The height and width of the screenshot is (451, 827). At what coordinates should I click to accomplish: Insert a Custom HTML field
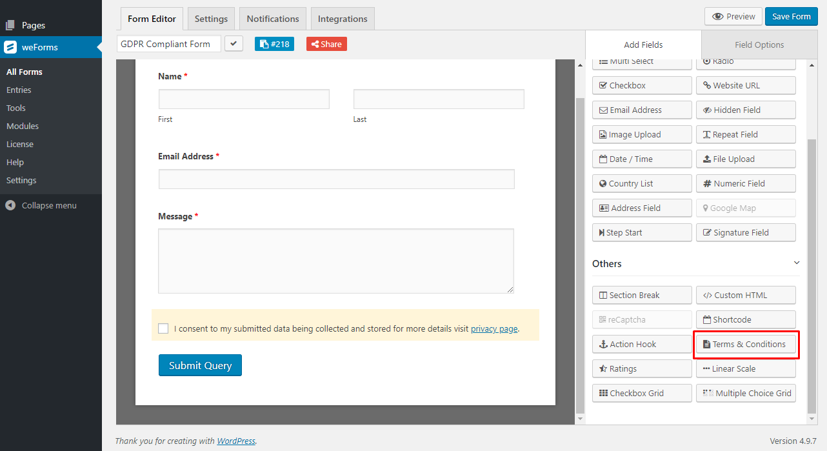pos(746,295)
